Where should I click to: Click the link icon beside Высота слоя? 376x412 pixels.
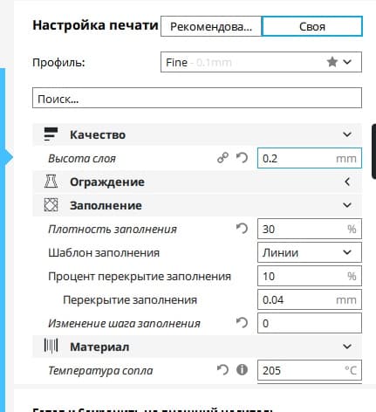[x=223, y=158]
